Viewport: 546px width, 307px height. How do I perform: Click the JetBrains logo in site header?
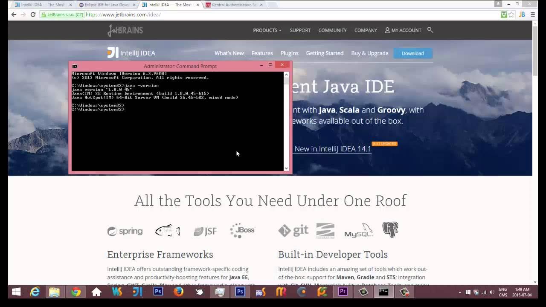pos(125,30)
